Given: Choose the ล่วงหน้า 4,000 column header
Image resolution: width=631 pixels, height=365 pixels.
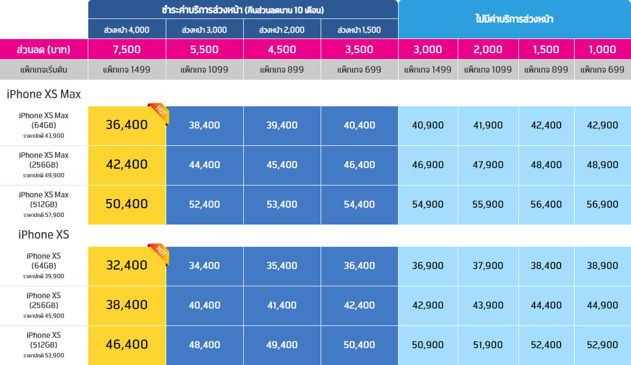Looking at the screenshot, I should 127,30.
